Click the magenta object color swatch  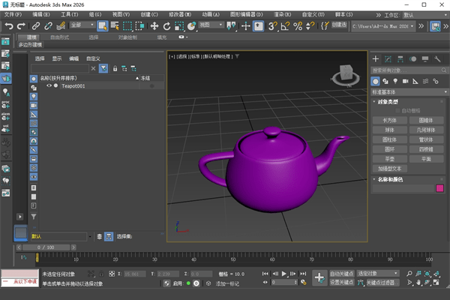pos(440,188)
